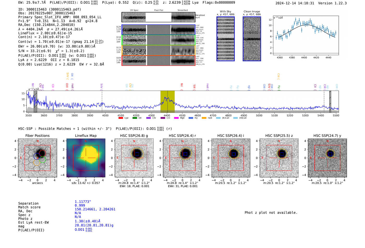
Task: Select the With Sky CCD cutout
Action: (226, 39)
